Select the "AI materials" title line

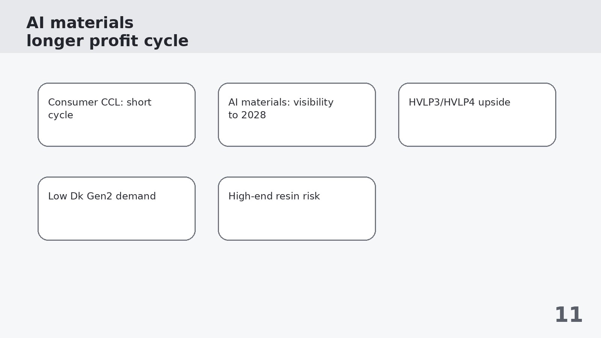coord(80,23)
